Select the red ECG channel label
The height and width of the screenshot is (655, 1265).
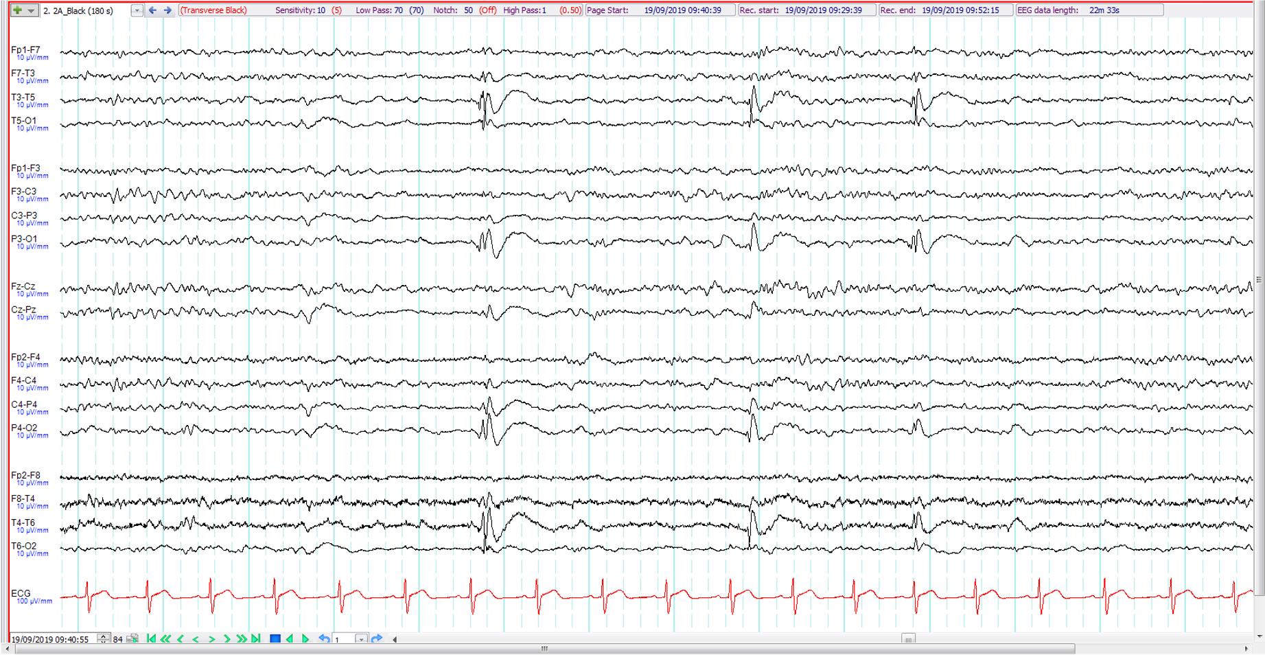pyautogui.click(x=21, y=593)
